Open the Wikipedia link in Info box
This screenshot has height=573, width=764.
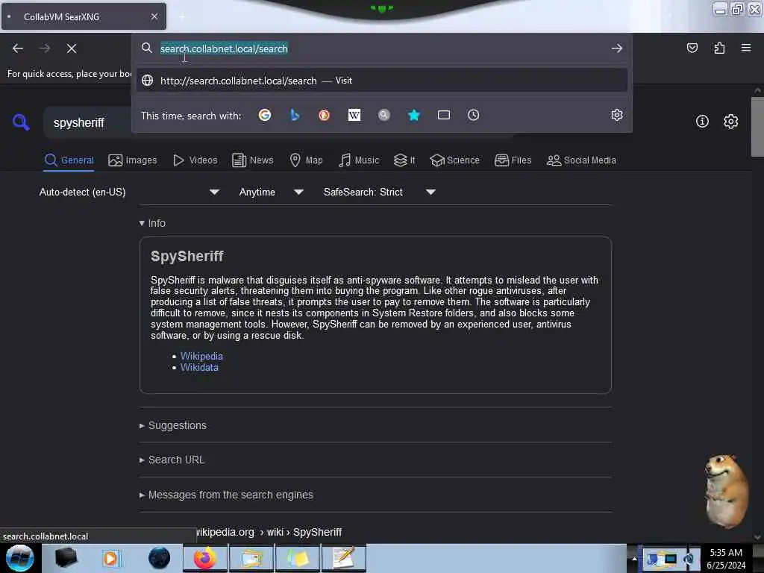coord(201,356)
